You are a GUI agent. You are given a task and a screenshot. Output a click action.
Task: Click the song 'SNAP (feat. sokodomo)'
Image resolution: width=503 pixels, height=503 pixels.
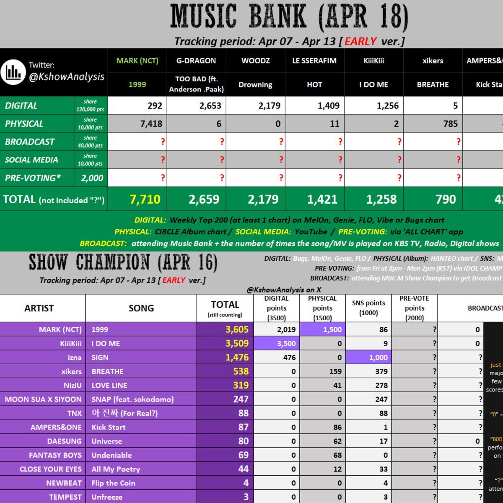(141, 399)
